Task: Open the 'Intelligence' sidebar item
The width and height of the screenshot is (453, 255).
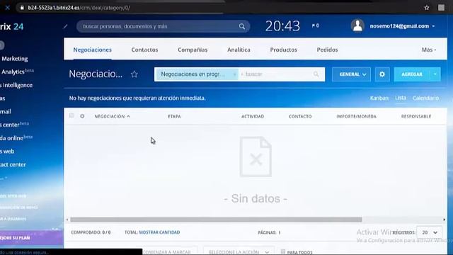Action: 16,85
